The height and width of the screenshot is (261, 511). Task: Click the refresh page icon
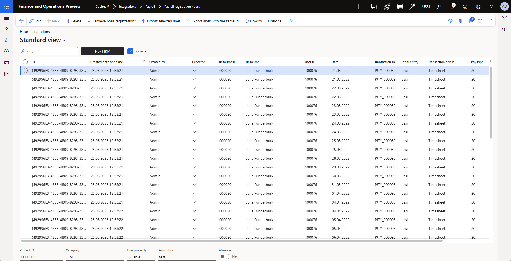(480, 21)
